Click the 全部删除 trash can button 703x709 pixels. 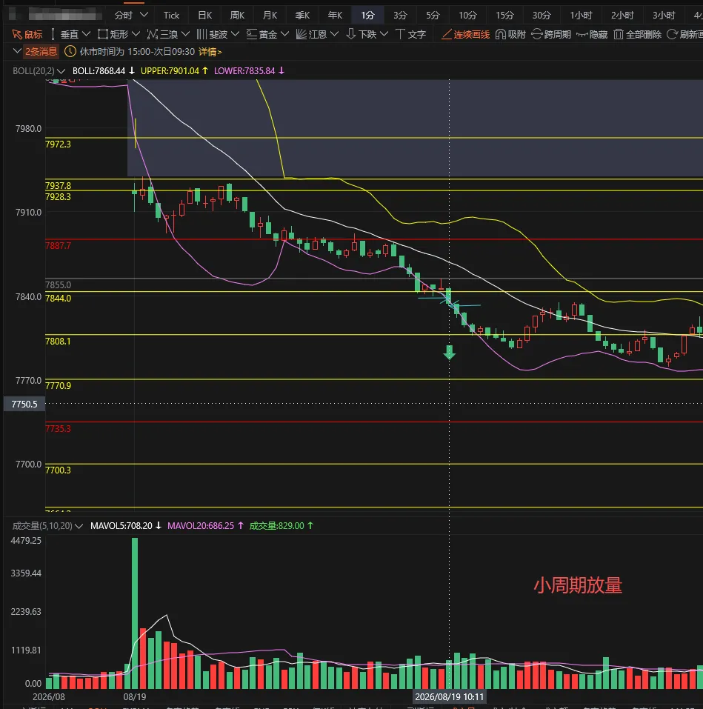coord(638,34)
